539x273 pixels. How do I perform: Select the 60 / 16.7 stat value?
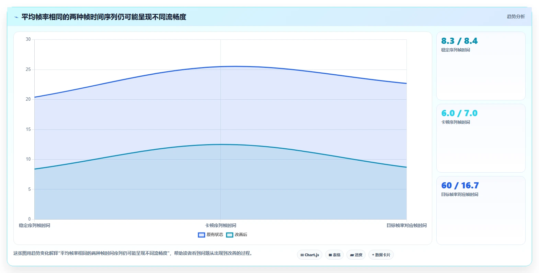[x=460, y=186]
